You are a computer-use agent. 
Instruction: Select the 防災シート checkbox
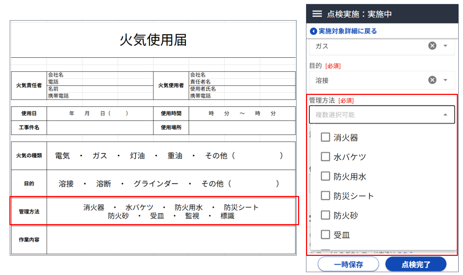tap(325, 196)
